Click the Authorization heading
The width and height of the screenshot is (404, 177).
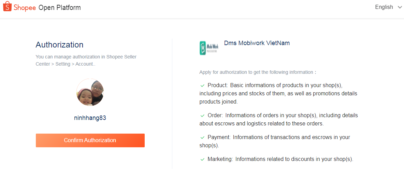pos(59,45)
